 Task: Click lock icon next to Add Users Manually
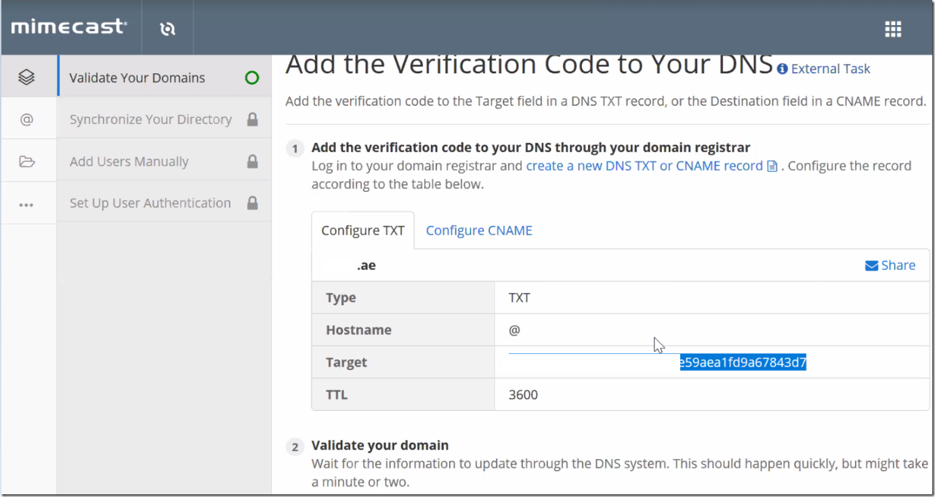click(252, 161)
